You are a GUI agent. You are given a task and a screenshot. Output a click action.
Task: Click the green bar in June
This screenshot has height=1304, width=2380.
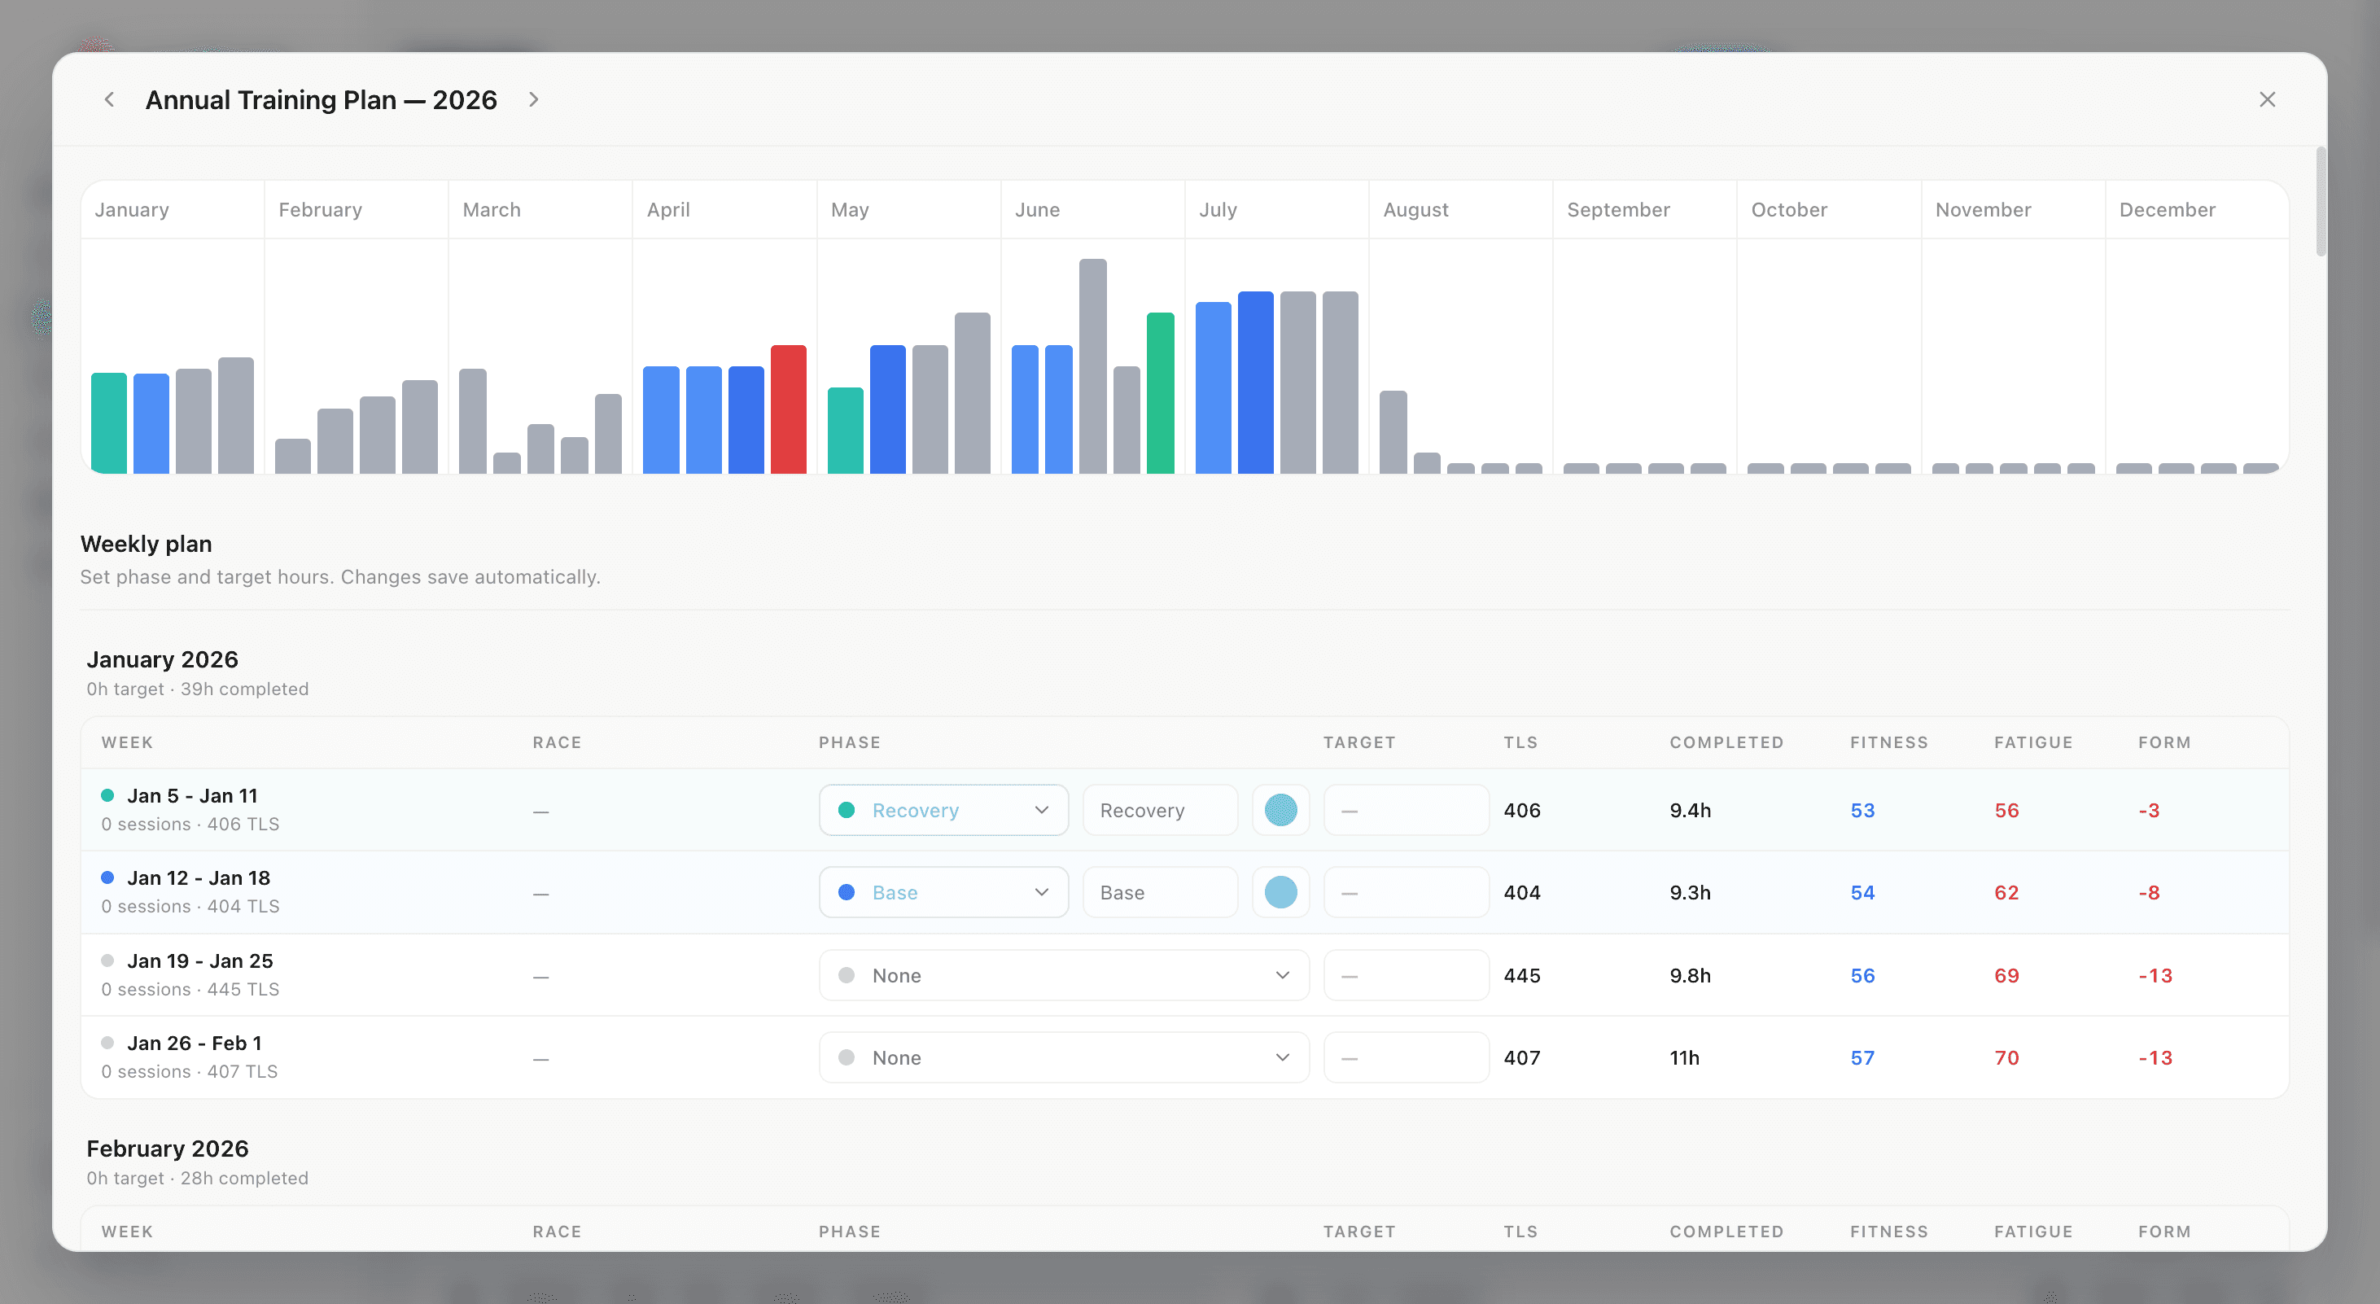[x=1161, y=393]
